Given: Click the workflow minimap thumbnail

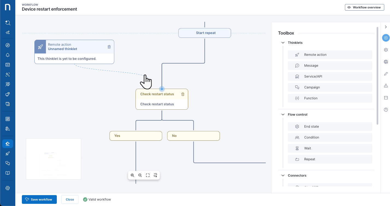Looking at the screenshot, I should click(54, 159).
